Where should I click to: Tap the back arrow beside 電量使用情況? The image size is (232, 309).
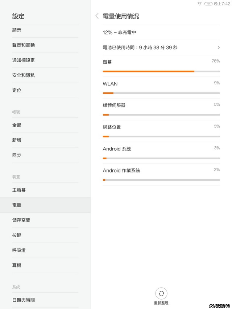point(97,16)
